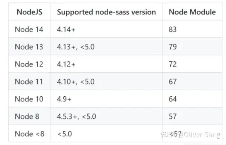Image resolution: width=226 pixels, height=145 pixels.
Task: Select the Node <8 cell
Action: (29, 134)
